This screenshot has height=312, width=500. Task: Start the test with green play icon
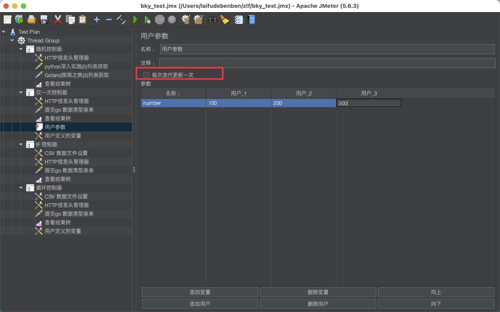click(x=135, y=20)
